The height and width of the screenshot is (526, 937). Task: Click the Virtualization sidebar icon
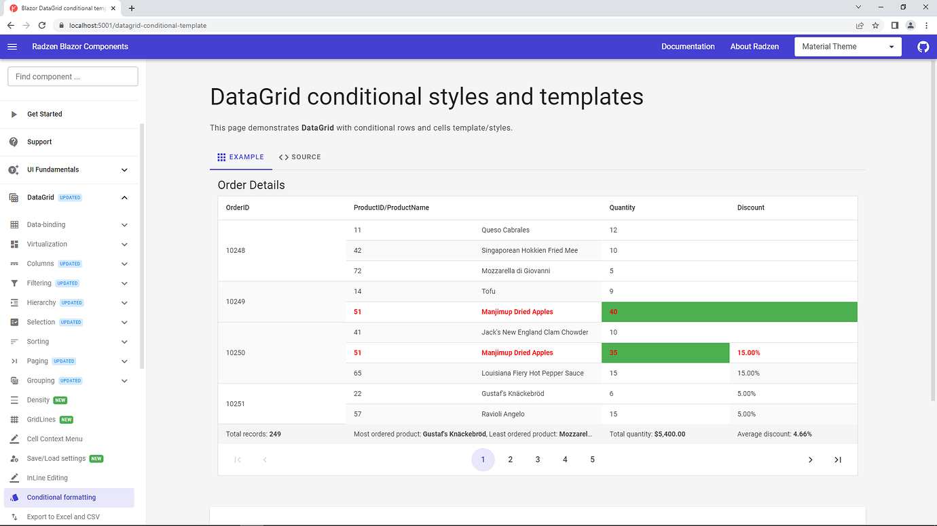14,244
